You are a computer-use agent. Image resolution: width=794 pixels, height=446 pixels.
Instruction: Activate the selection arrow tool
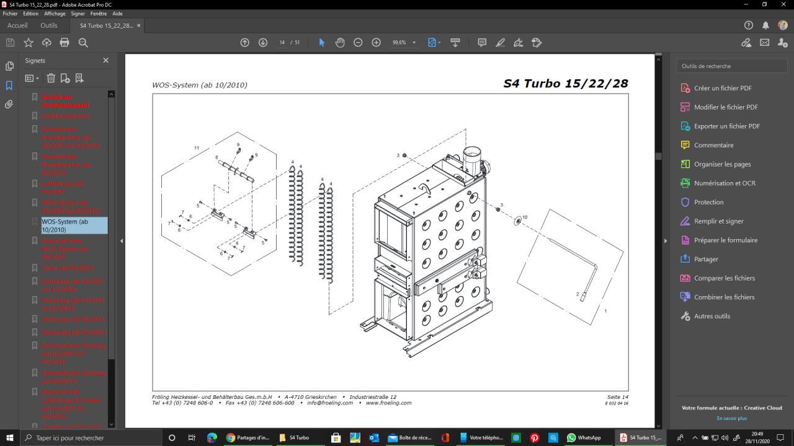point(321,43)
